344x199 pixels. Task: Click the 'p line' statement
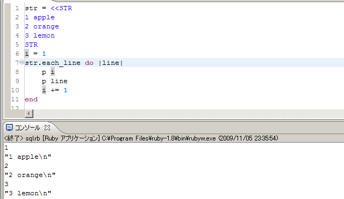pyautogui.click(x=55, y=81)
